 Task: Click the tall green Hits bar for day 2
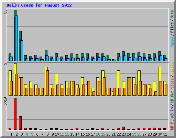[15, 13]
